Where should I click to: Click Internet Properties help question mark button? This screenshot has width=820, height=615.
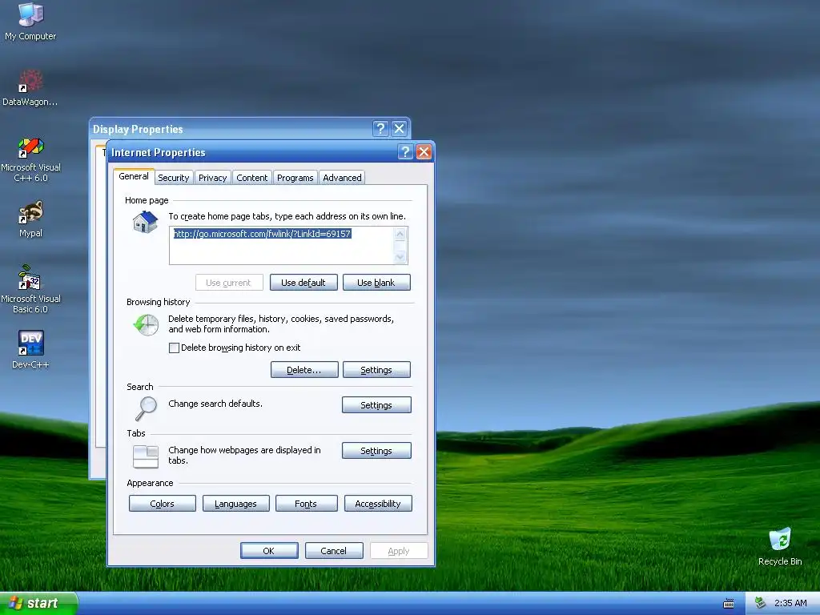(x=405, y=152)
